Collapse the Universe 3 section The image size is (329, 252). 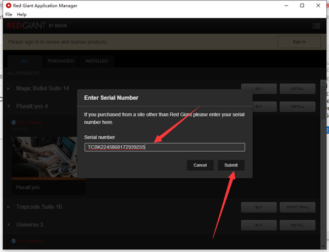9,225
